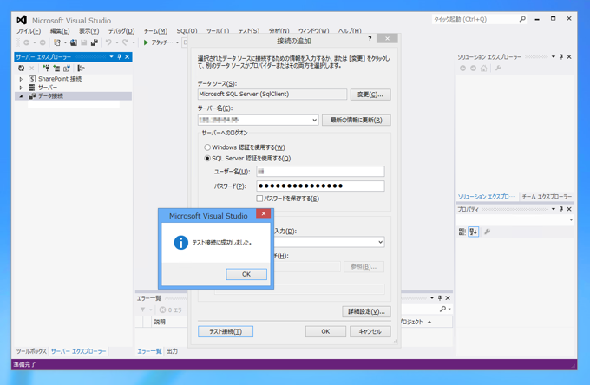Expand the SharePoint connections tree node
The image size is (590, 385).
tap(21, 79)
